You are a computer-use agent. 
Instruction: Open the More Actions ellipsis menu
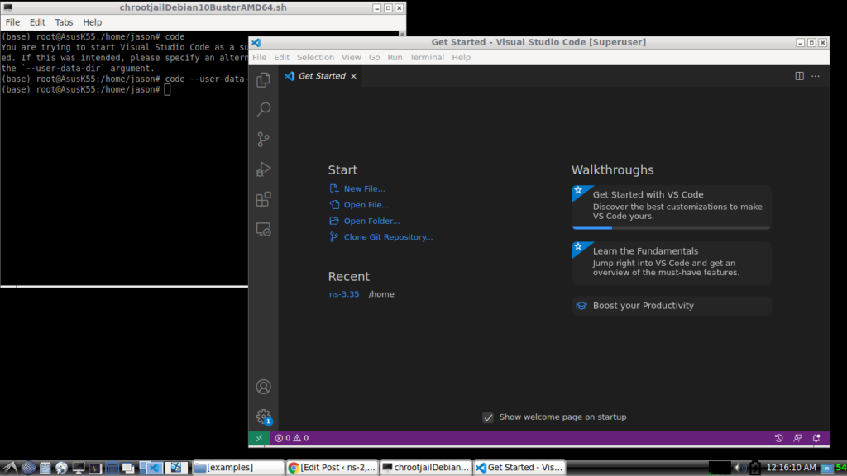816,76
